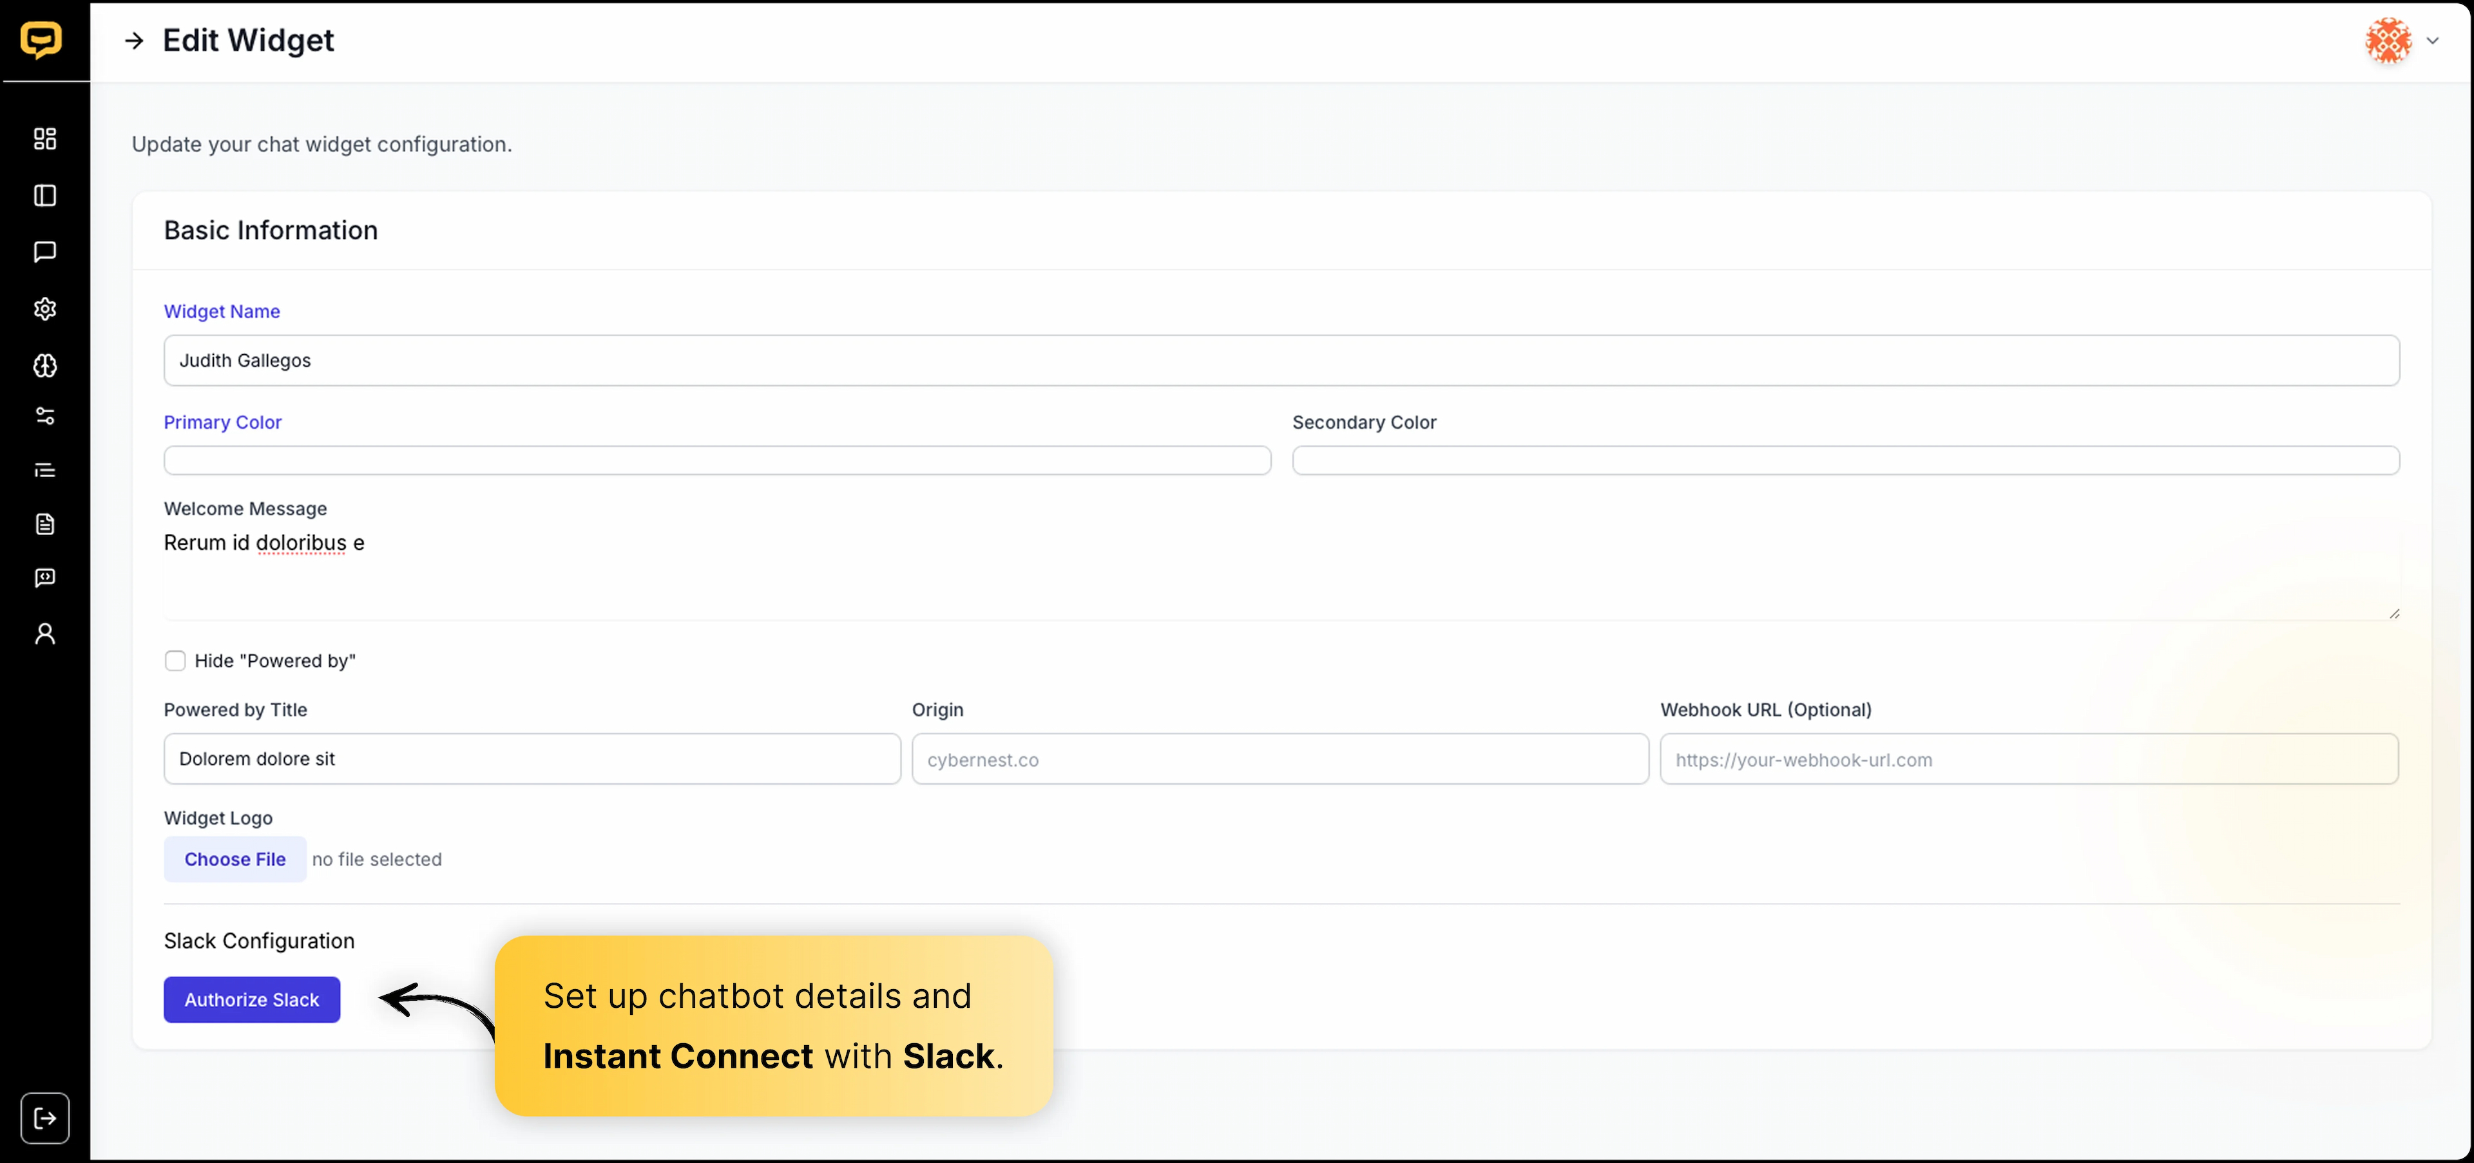
Task: Click the logout icon at sidebar bottom
Action: click(x=45, y=1118)
